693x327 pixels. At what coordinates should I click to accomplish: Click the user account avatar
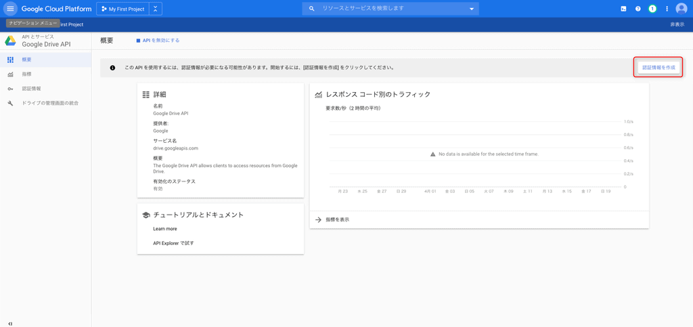pyautogui.click(x=681, y=9)
